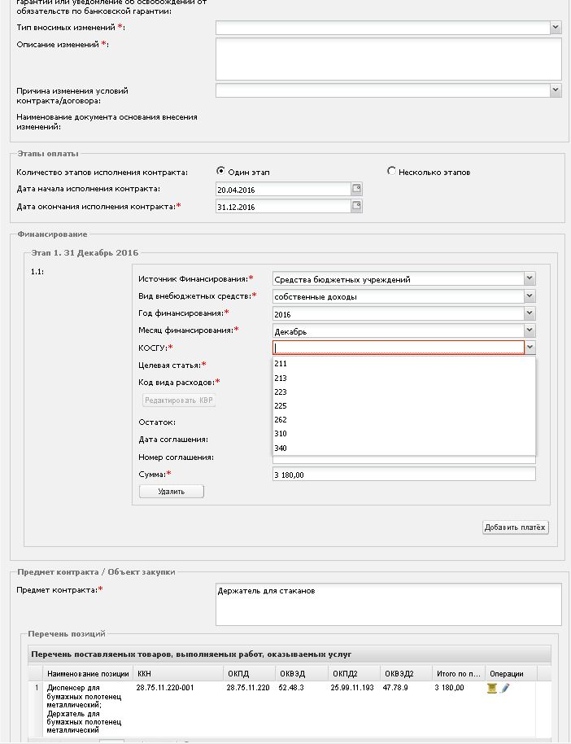Open calendar for contract start date
The image size is (571, 744).
[x=356, y=189]
